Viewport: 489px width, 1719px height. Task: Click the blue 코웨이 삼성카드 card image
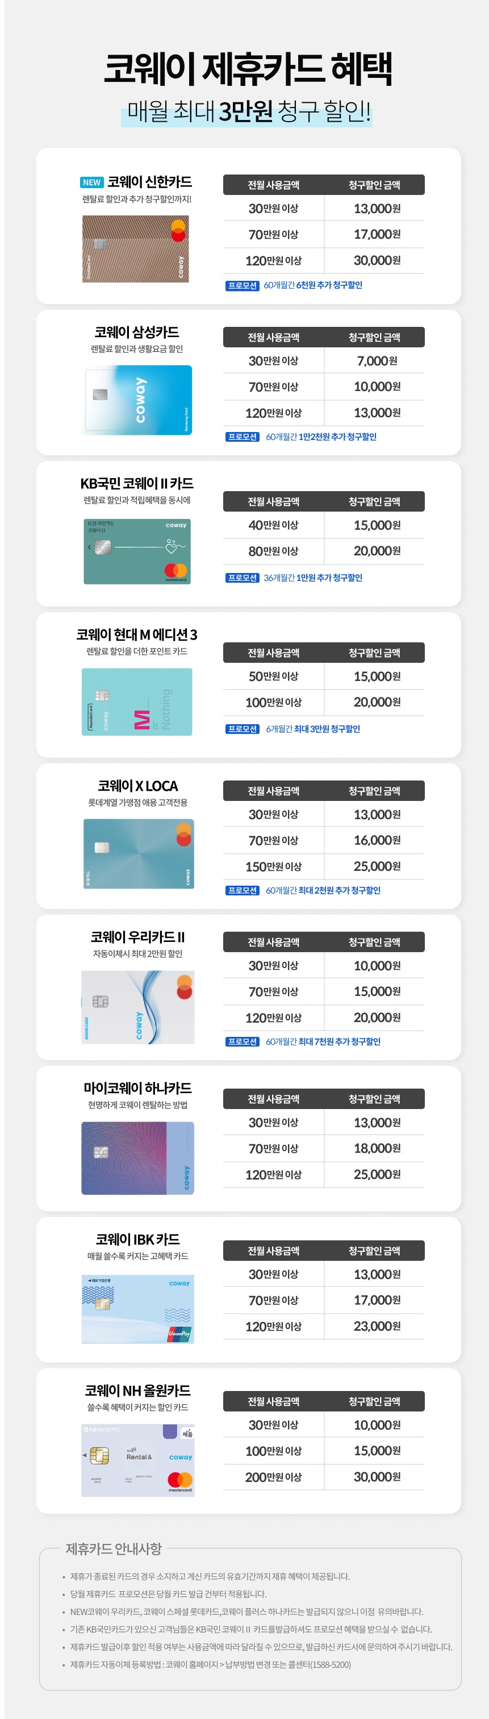(x=137, y=400)
